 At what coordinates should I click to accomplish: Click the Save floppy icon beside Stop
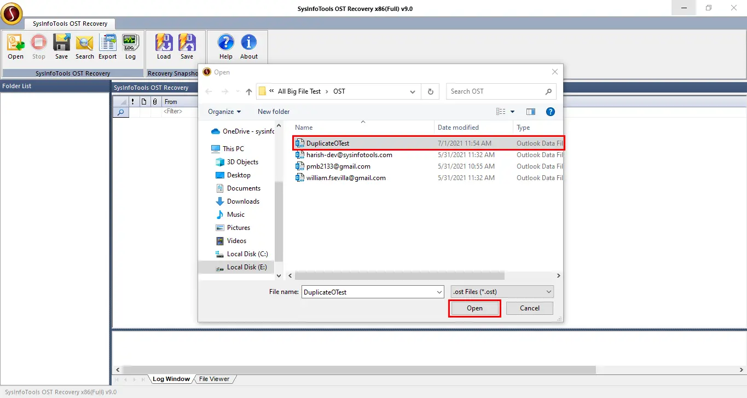click(61, 47)
